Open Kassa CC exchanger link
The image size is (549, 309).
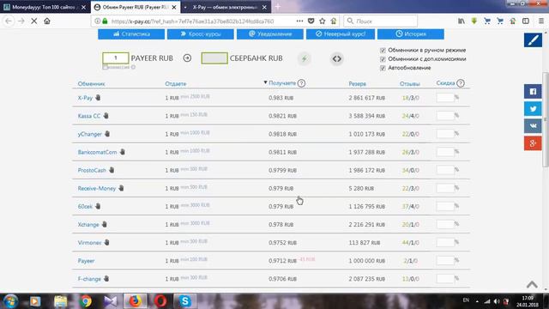click(89, 116)
